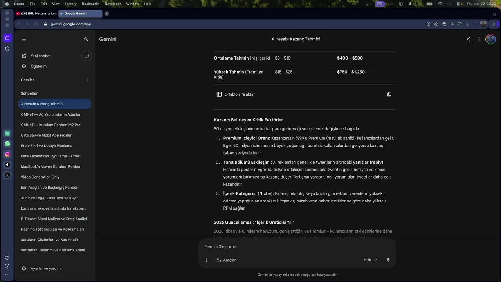
Task: Open the Apple menu
Action: pyautogui.click(x=7, y=4)
